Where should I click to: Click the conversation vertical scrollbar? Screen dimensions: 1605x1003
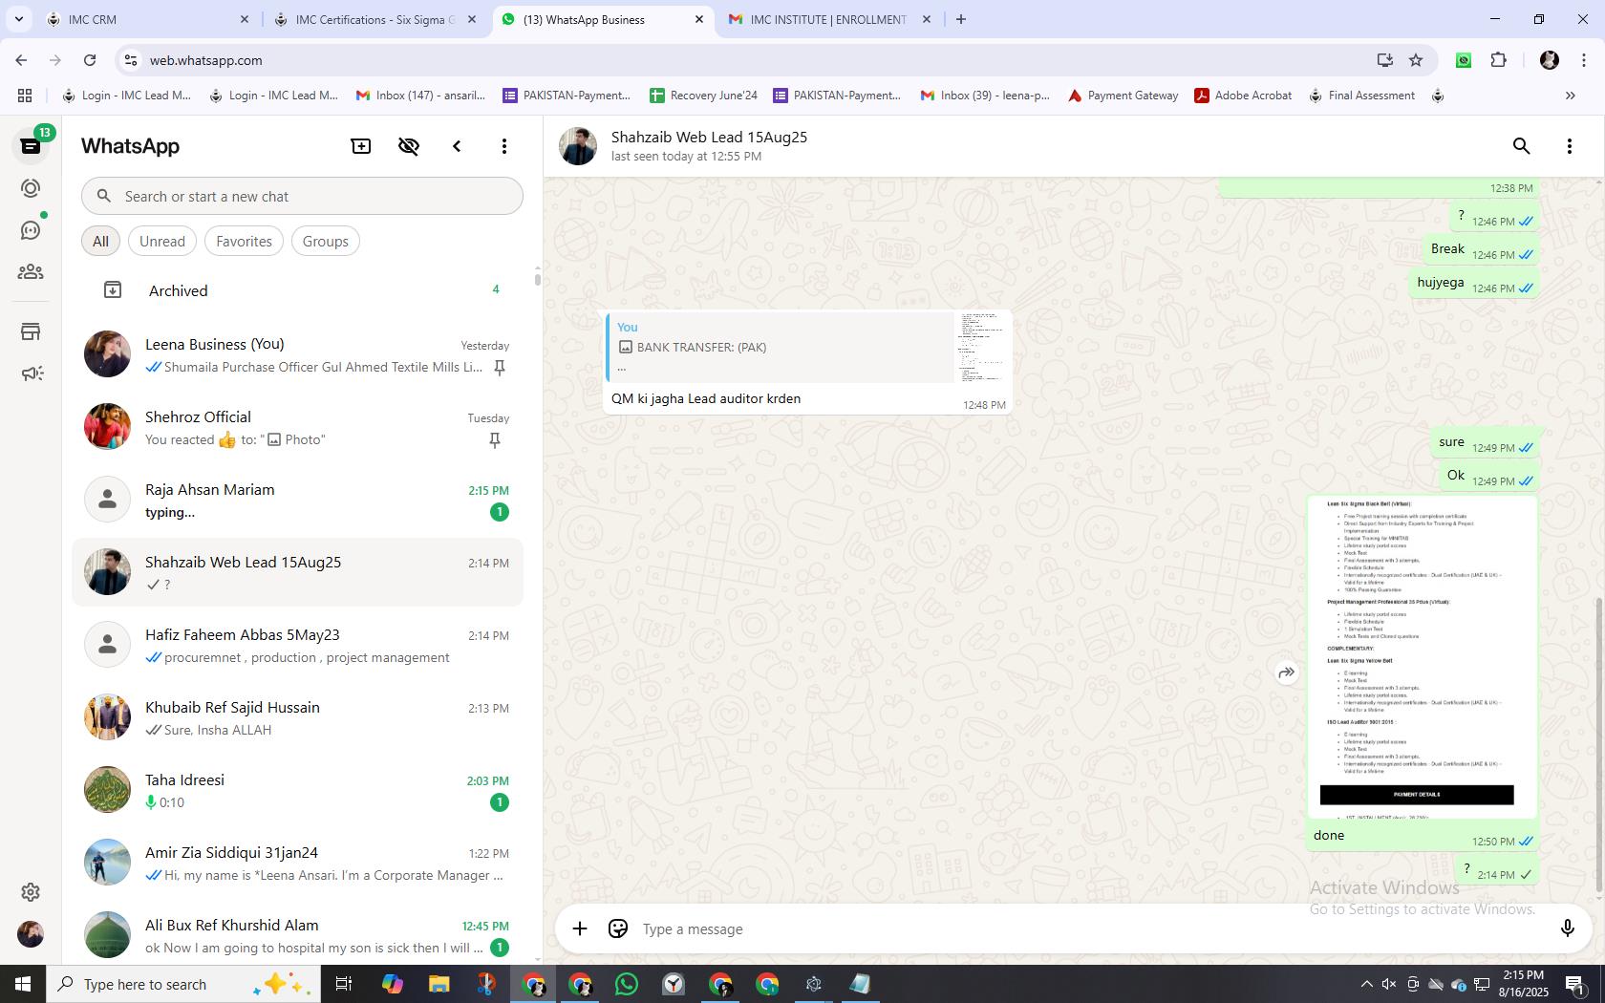(x=1599, y=745)
